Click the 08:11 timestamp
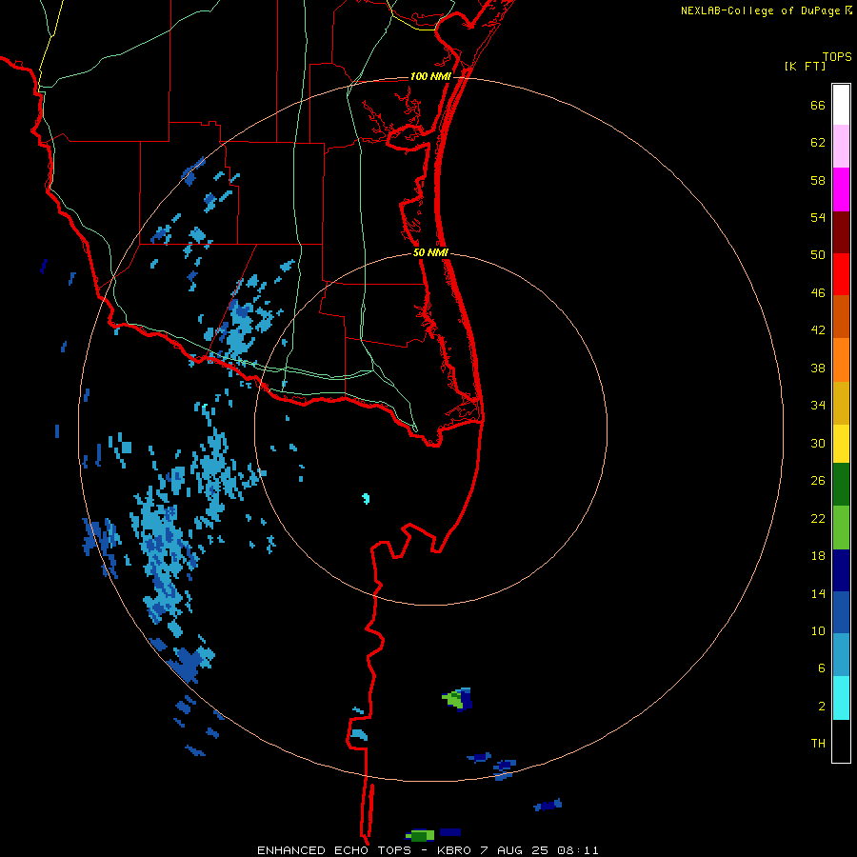Screen dimensions: 857x857 (x=578, y=850)
